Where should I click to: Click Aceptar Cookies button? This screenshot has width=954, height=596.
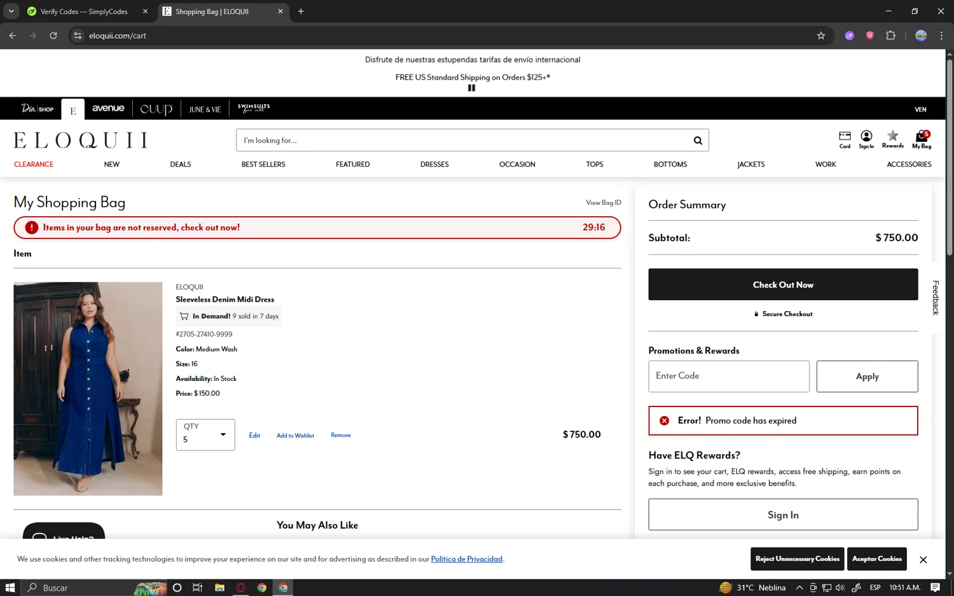877,558
